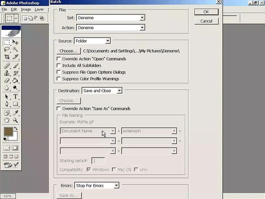
Task: Open the extension file naming dropdown
Action: tap(149, 131)
